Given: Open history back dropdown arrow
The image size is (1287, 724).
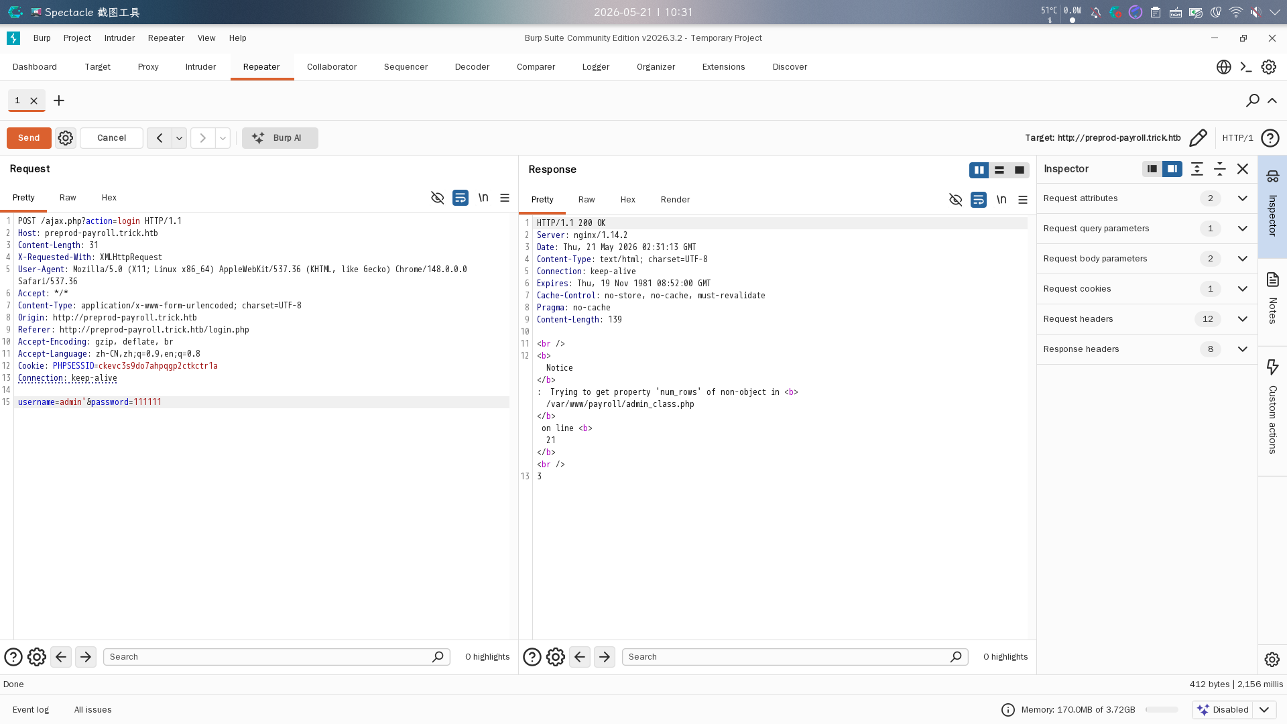Looking at the screenshot, I should point(179,138).
